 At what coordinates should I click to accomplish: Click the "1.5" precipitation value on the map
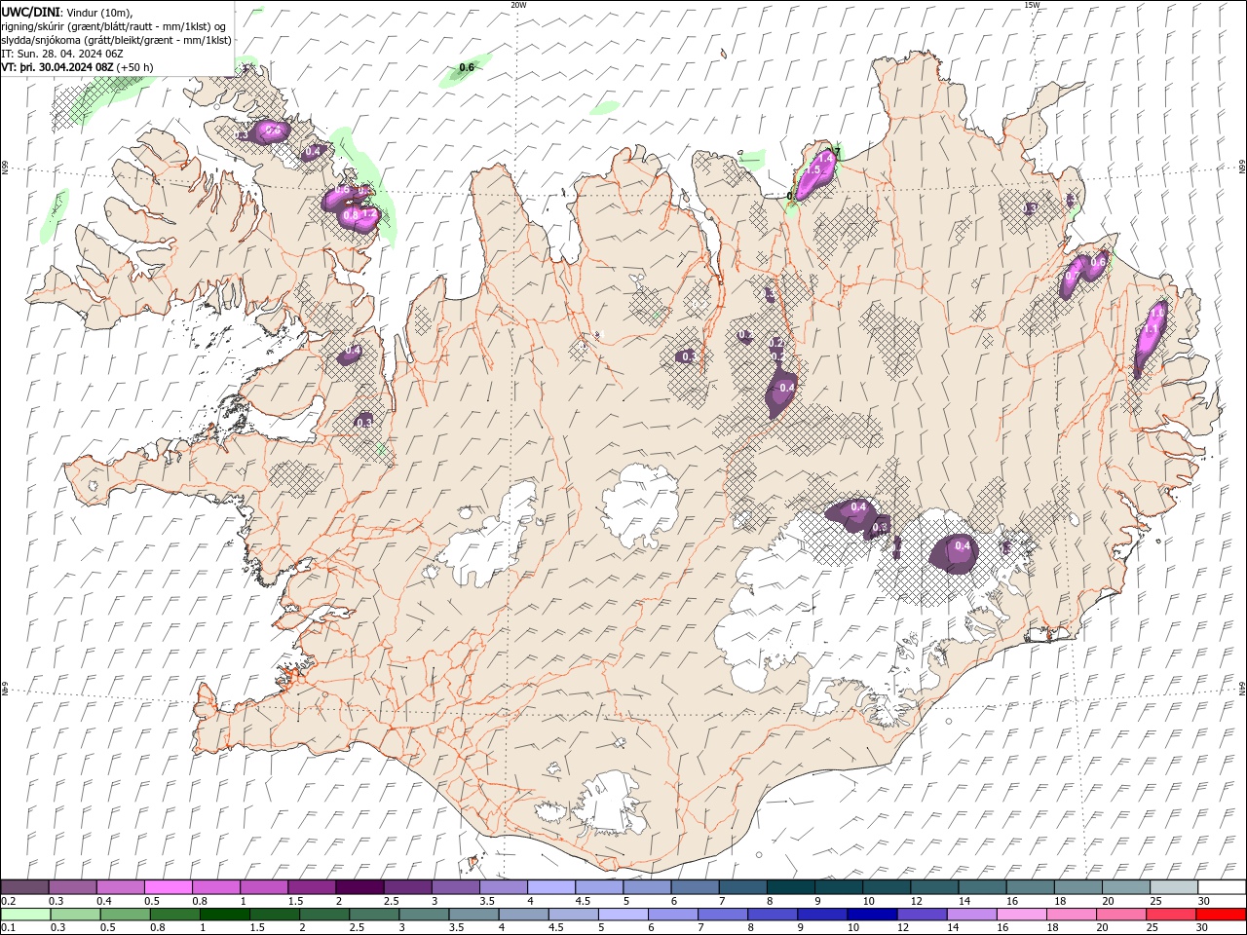pyautogui.click(x=814, y=169)
